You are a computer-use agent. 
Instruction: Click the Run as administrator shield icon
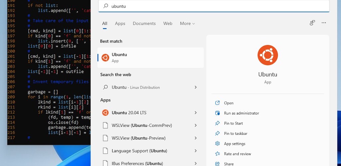[217, 113]
